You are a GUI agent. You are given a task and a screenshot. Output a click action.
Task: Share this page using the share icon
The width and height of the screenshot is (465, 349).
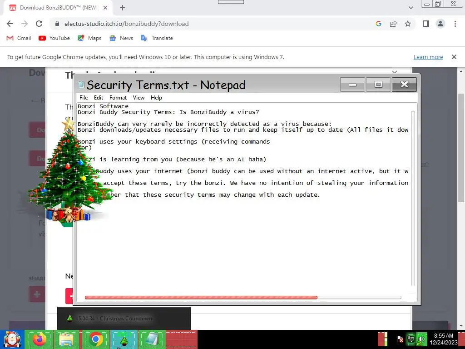point(393,24)
